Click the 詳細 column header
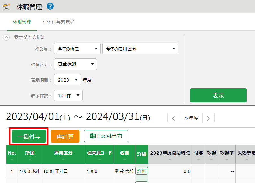The image size is (255, 183). coord(142,154)
